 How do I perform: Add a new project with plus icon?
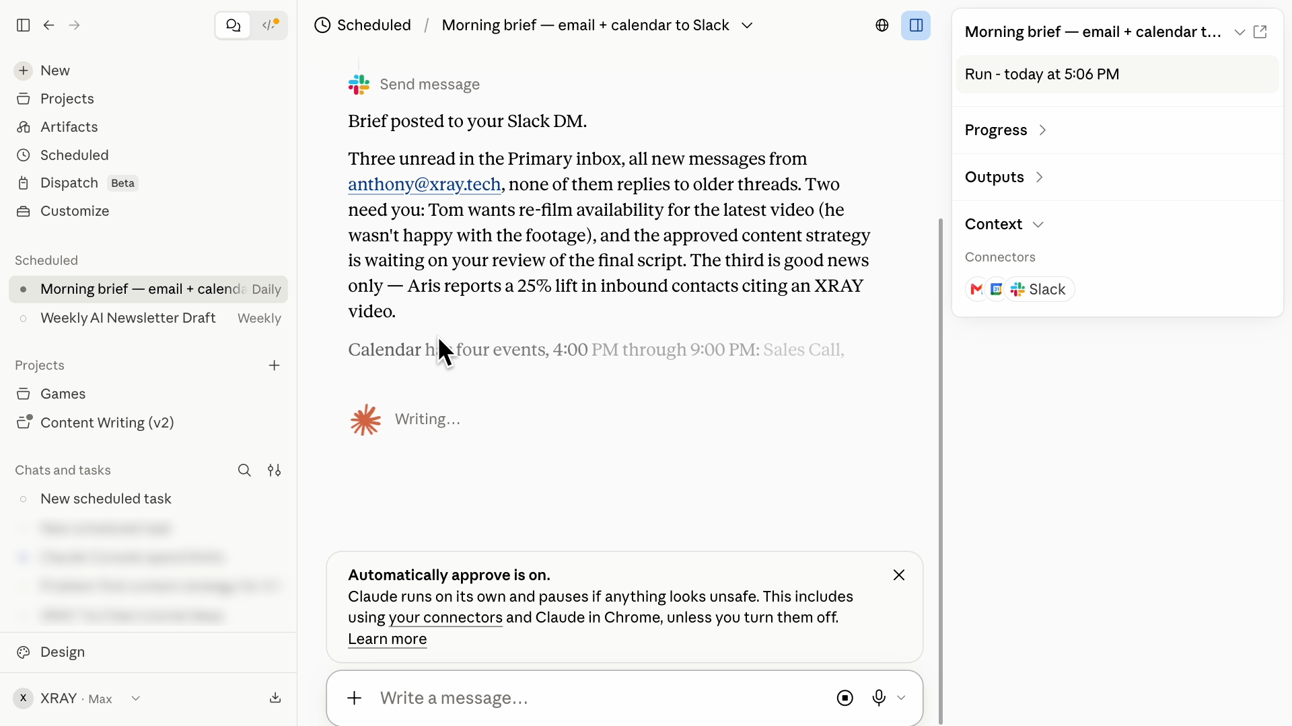click(274, 366)
